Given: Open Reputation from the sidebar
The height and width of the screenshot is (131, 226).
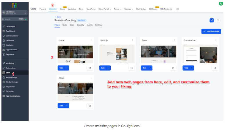Looking at the screenshot, I should pyautogui.click(x=10, y=87).
